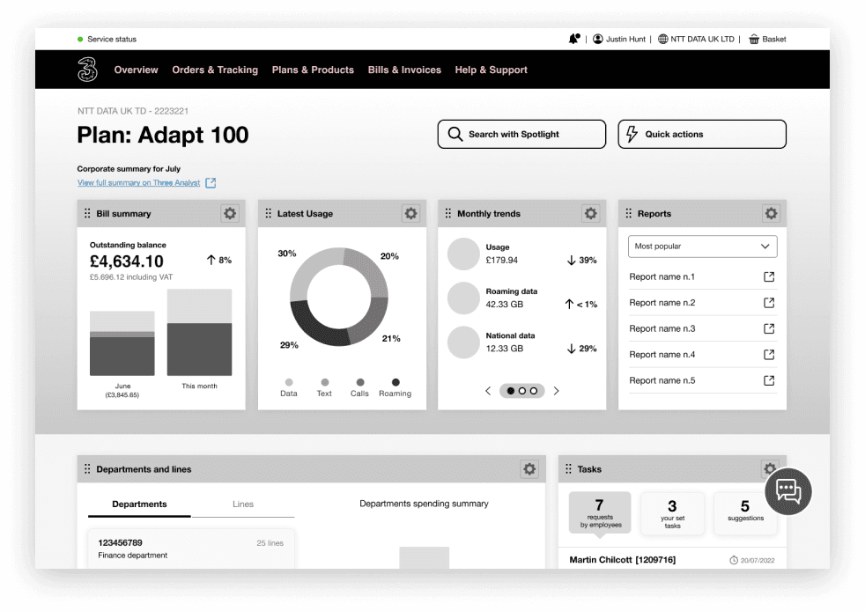The height and width of the screenshot is (611, 865).
Task: Click the Three logo in navbar
Action: 87,70
